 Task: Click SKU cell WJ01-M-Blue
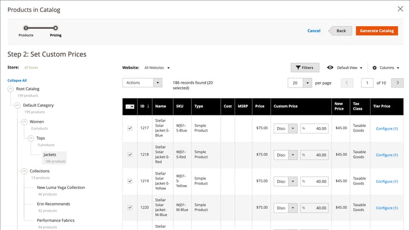182,207
